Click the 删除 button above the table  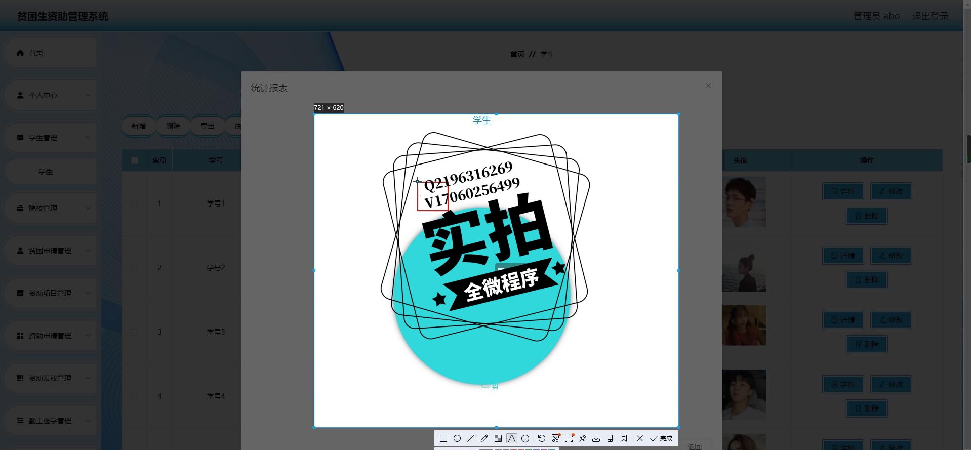pyautogui.click(x=173, y=126)
